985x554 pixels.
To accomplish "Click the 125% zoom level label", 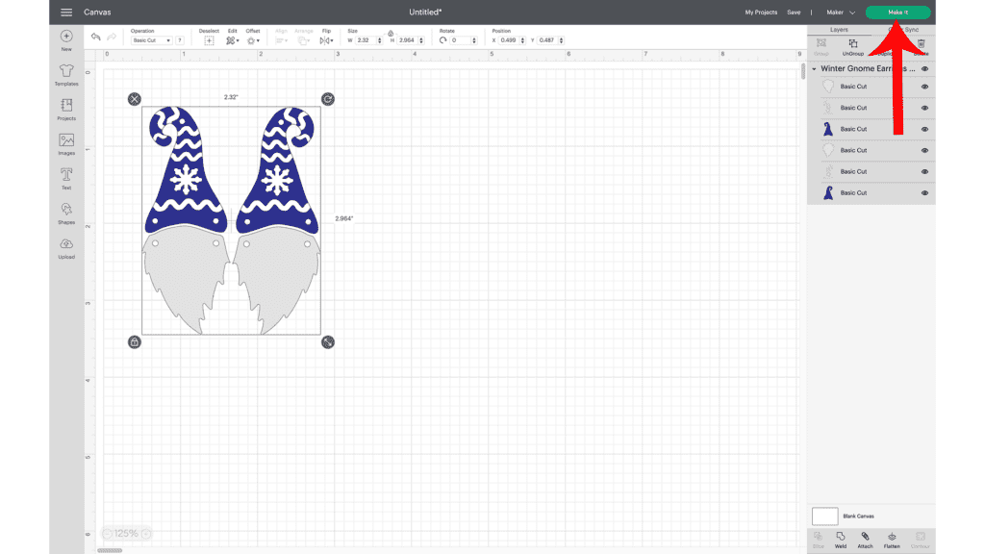I will tap(126, 534).
